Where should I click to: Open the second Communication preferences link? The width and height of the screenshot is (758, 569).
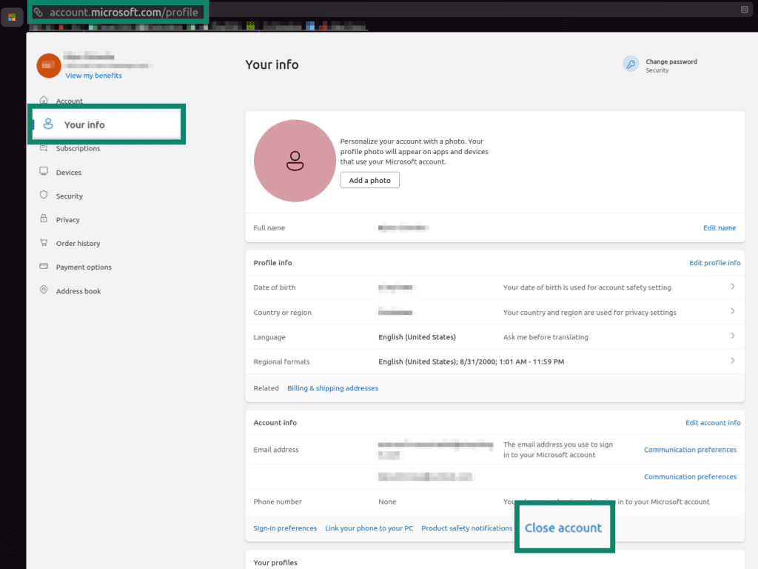690,476
